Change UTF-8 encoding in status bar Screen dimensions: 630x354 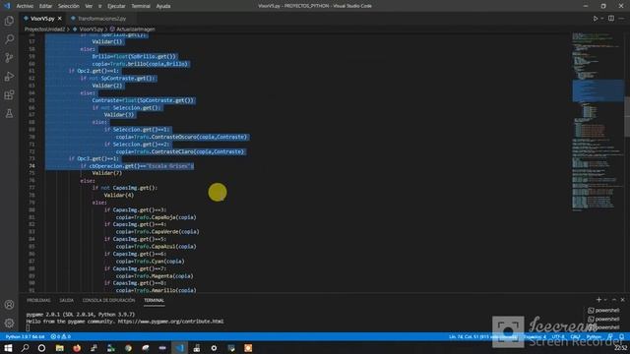click(558, 336)
